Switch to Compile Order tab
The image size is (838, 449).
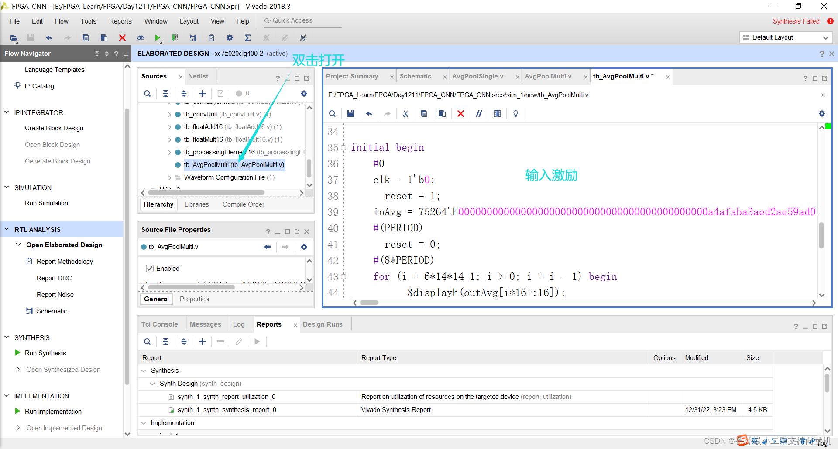pyautogui.click(x=244, y=204)
